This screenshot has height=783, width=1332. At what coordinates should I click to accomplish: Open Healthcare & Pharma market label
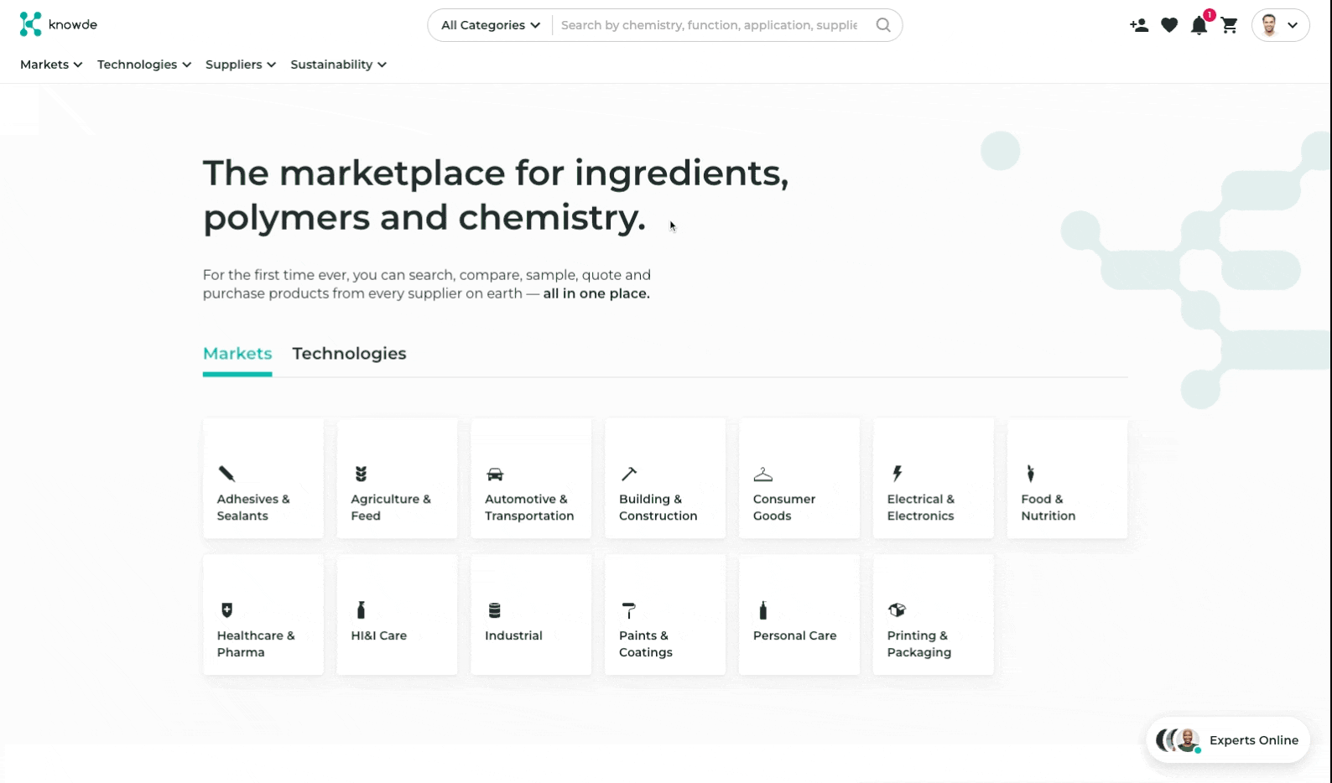pyautogui.click(x=256, y=644)
